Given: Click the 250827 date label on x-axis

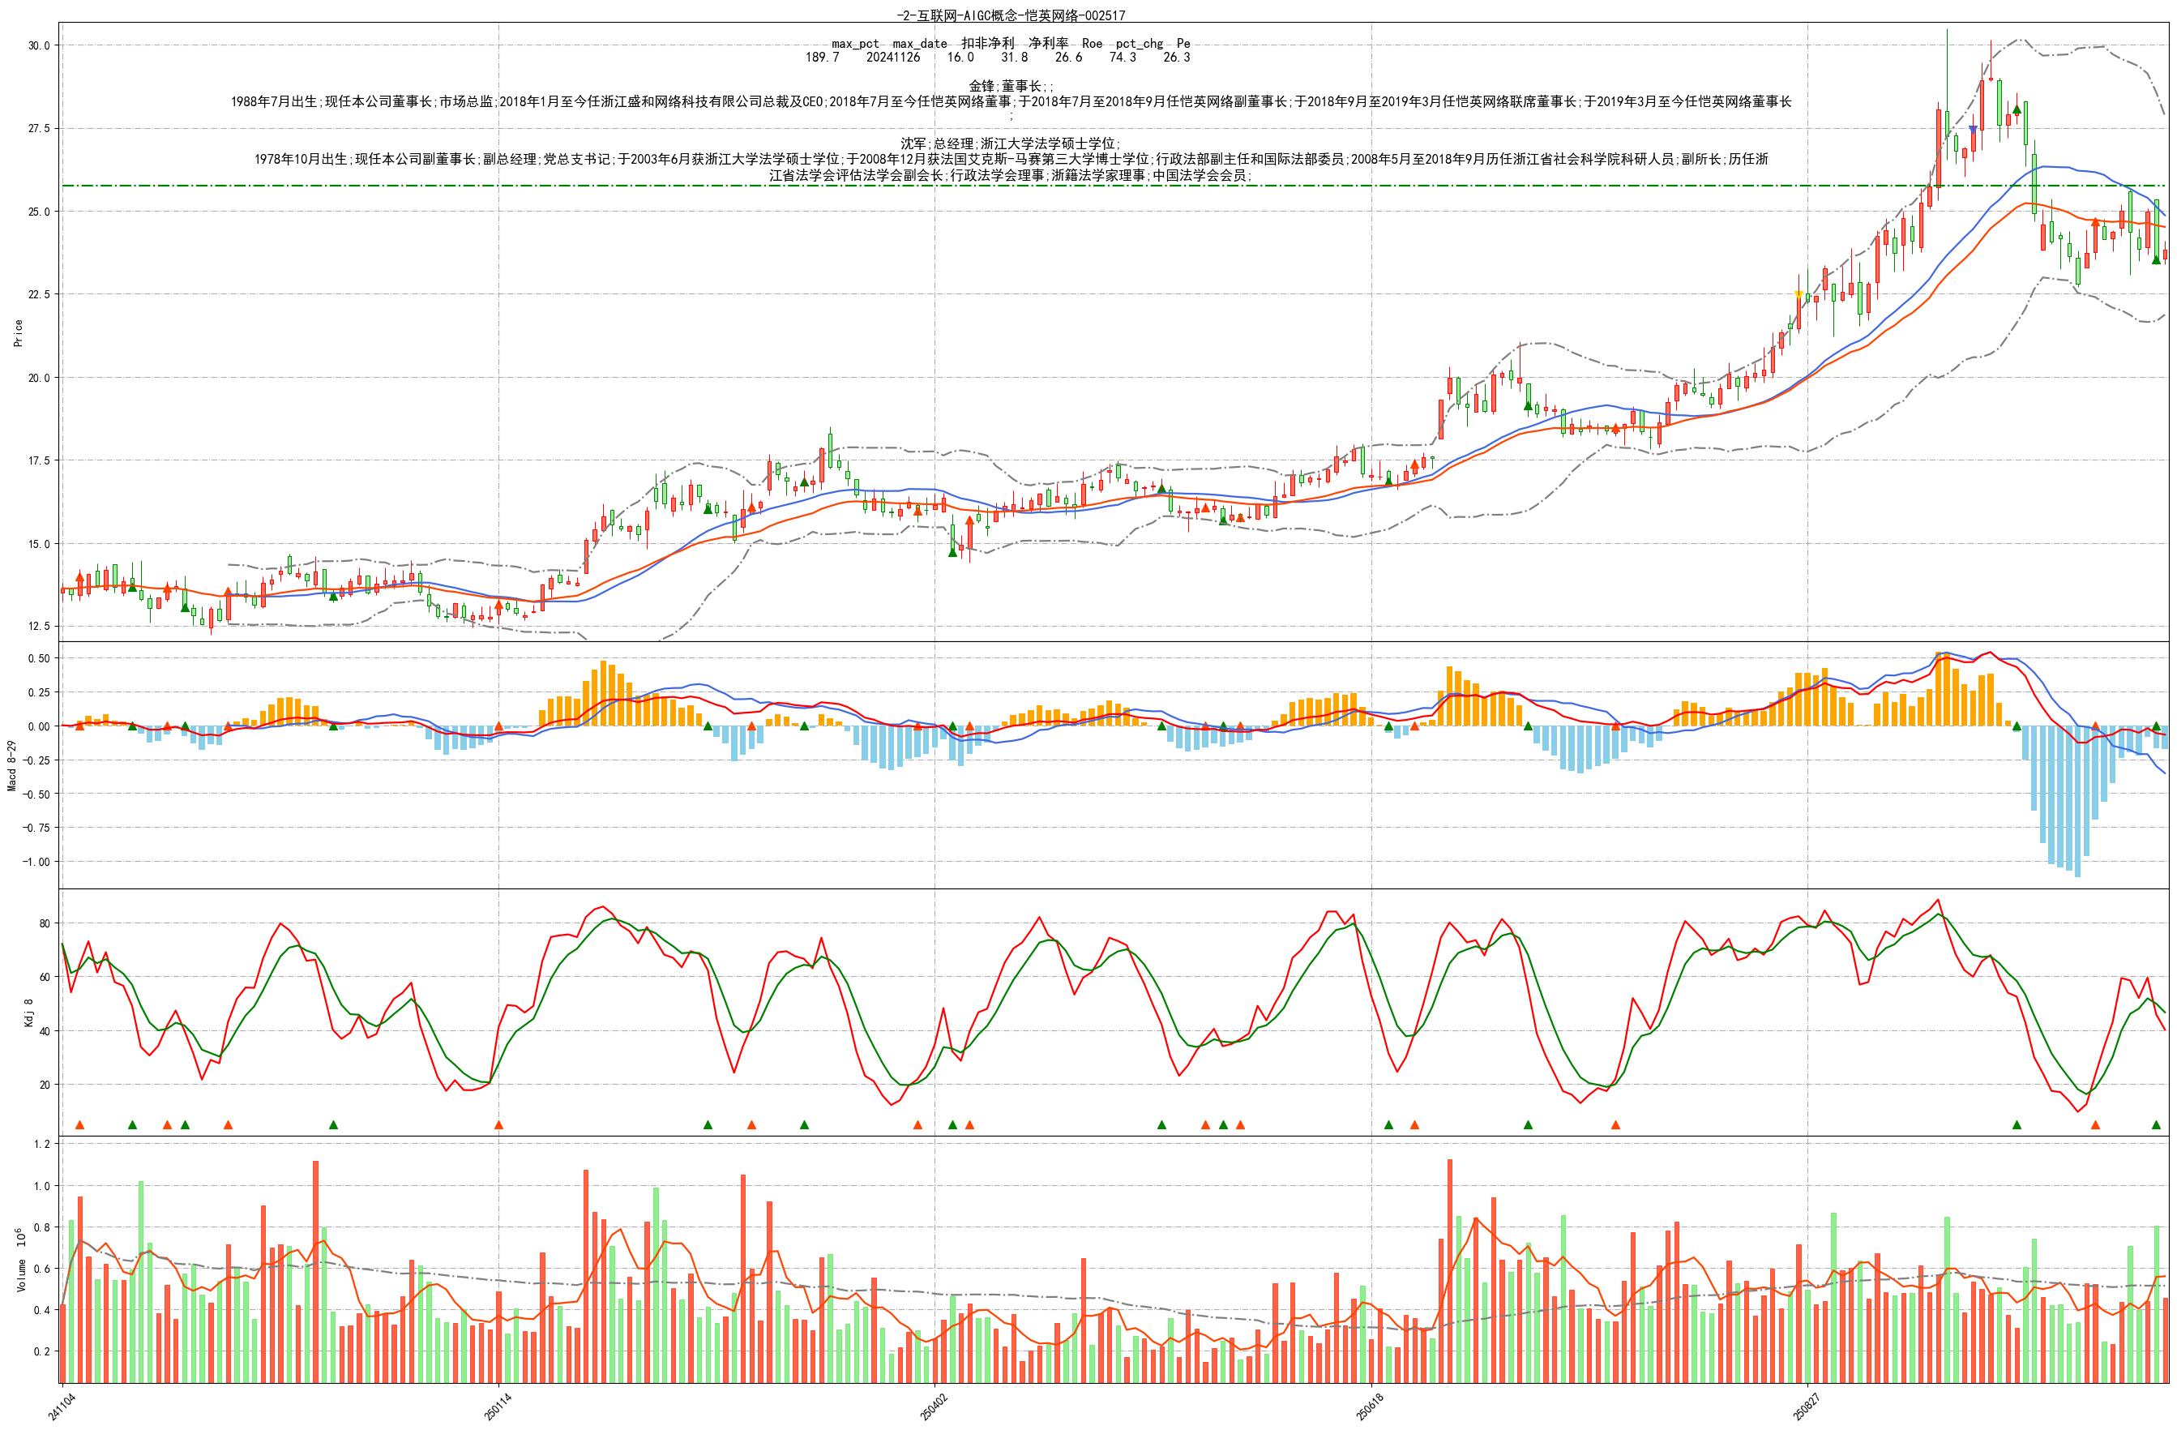Looking at the screenshot, I should [1806, 1406].
